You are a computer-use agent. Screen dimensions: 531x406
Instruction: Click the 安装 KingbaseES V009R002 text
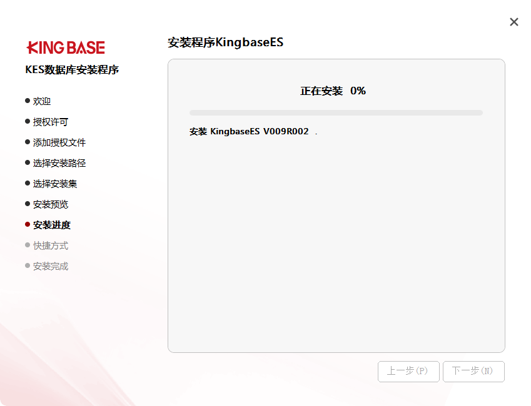tap(249, 131)
